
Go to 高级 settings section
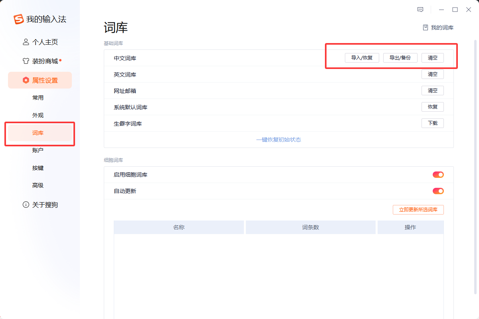coord(38,185)
